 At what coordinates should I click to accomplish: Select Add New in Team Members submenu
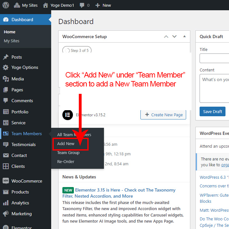66,144
